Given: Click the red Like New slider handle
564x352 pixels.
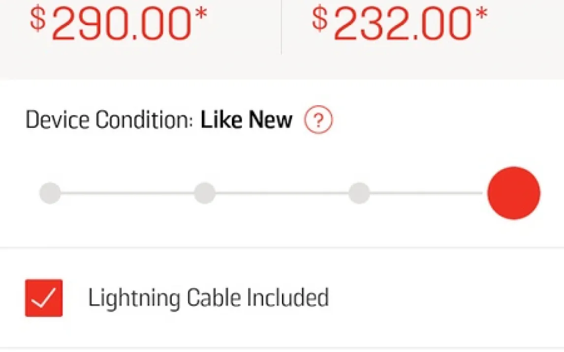Looking at the screenshot, I should click(514, 193).
